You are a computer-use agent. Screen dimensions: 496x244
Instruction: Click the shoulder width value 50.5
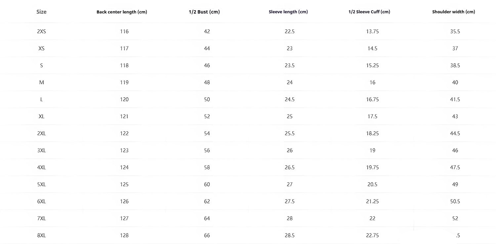click(455, 201)
